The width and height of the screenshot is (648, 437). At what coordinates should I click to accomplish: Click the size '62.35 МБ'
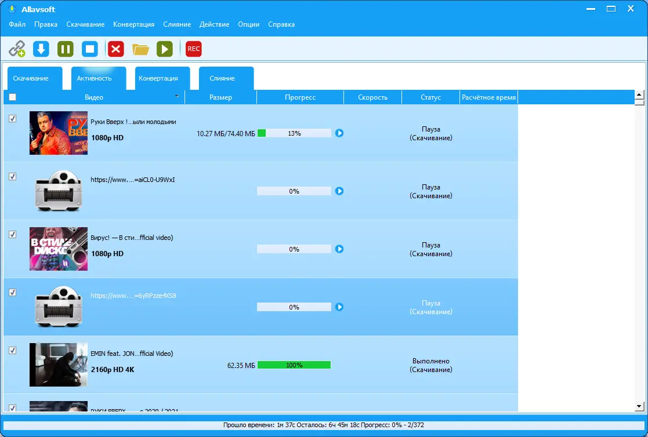[x=241, y=365]
